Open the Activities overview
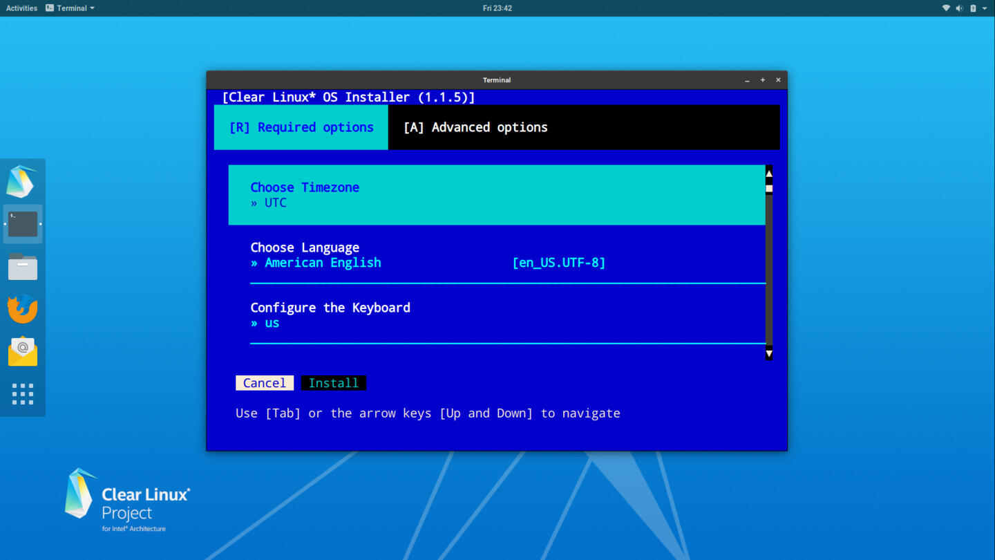The image size is (995, 560). 21,8
